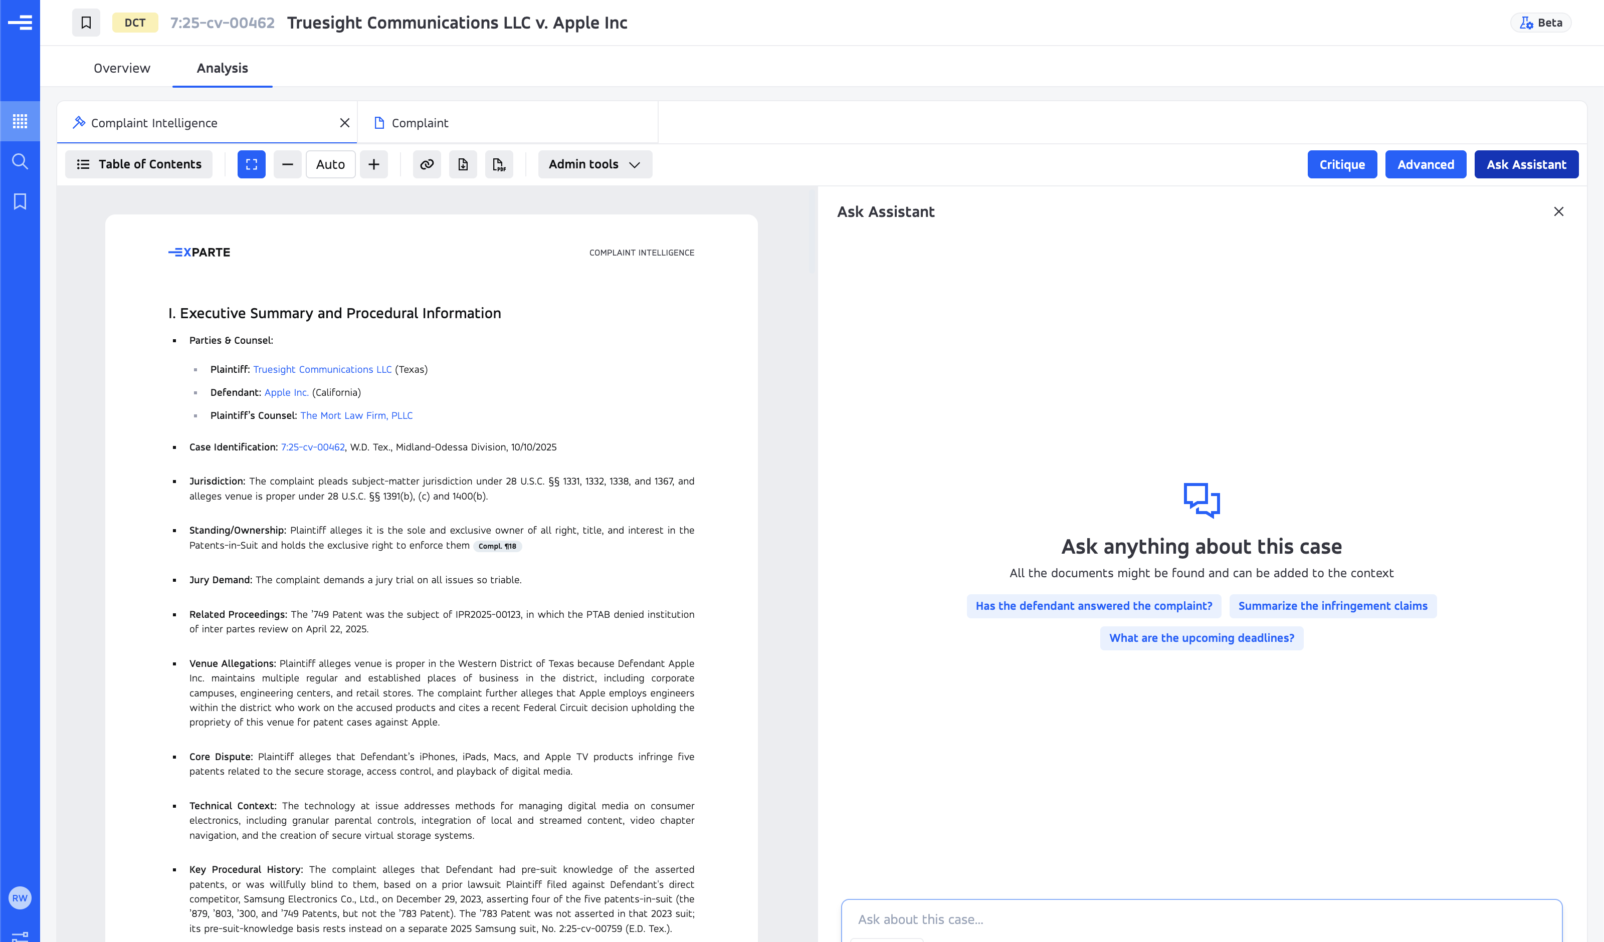This screenshot has width=1604, height=942.
Task: Open the Table of Contents
Action: [x=139, y=164]
